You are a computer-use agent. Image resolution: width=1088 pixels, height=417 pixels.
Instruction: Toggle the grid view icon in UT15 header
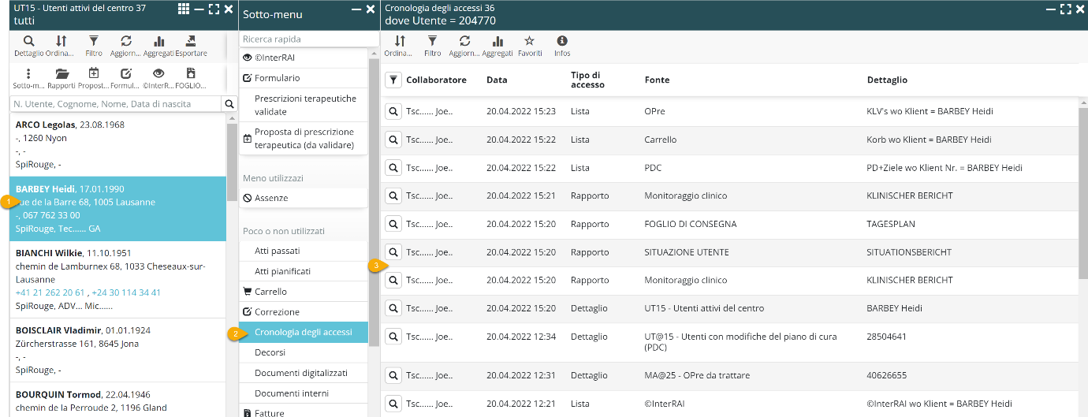(183, 9)
